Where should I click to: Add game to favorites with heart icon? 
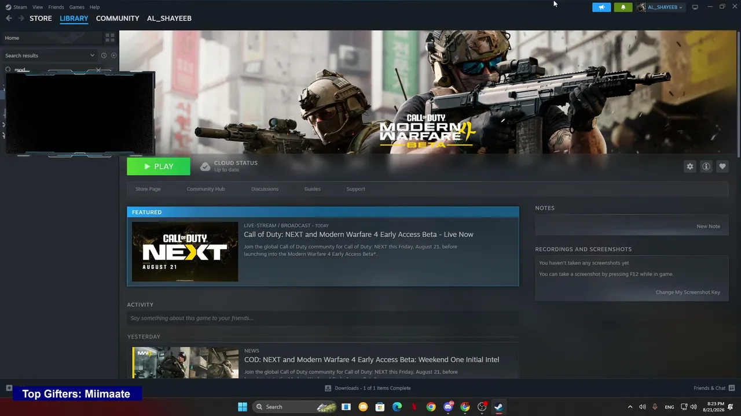tap(722, 166)
